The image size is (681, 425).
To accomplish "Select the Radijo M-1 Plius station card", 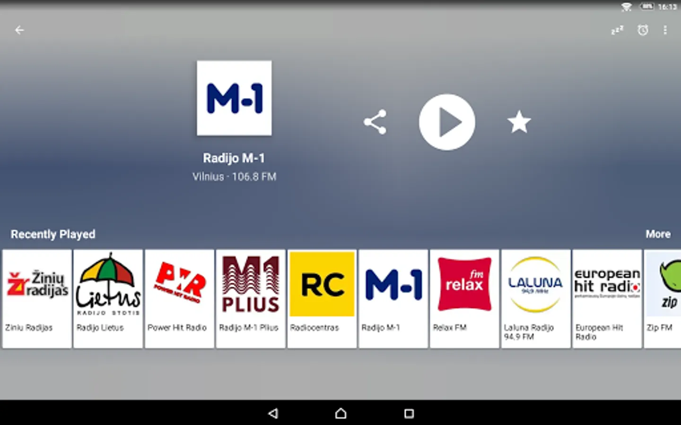I will (x=251, y=299).
